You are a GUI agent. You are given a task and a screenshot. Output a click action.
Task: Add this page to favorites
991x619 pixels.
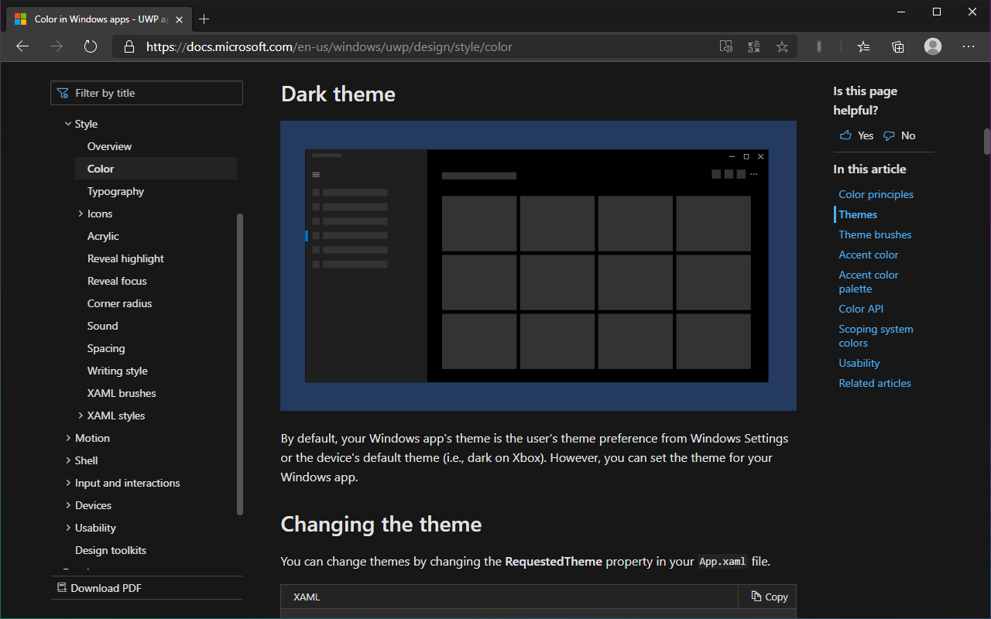coord(782,46)
